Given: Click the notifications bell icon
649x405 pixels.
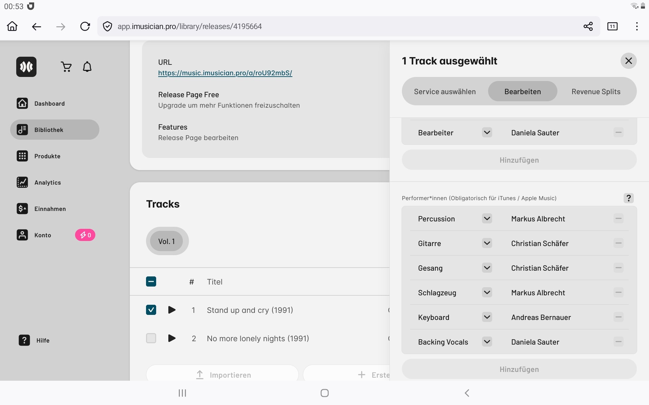Looking at the screenshot, I should coord(87,67).
